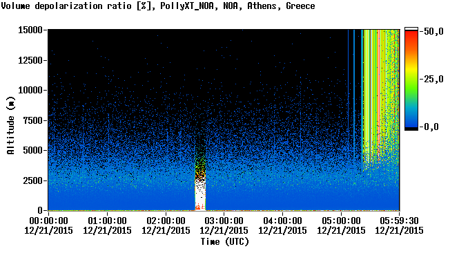Click the 05:59:30 time tick label
Screen dimensions: 459x269
click(x=399, y=221)
